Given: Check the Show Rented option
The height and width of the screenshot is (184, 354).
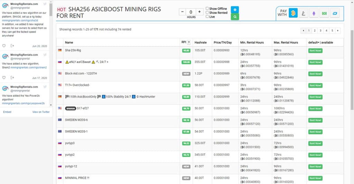Looking at the screenshot, I should [207, 13].
